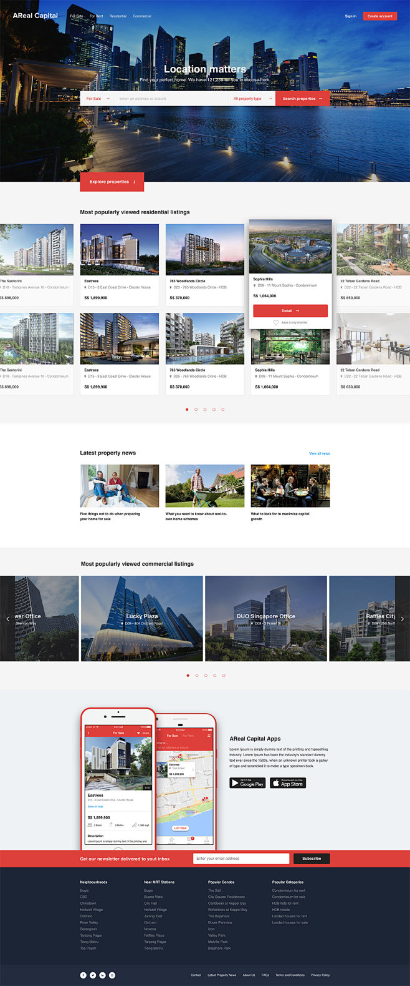Image resolution: width=410 pixels, height=986 pixels.
Task: Open Contact link in footer
Action: [x=196, y=975]
